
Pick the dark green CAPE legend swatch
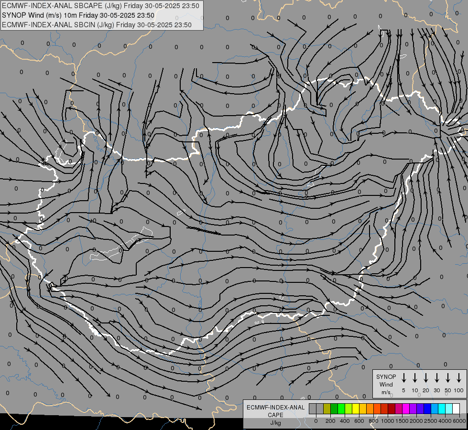pos(334,408)
